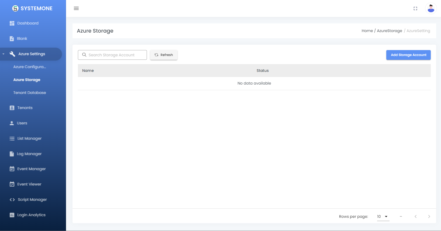This screenshot has height=231, width=441.
Task: Go to next page arrow
Action: click(429, 216)
